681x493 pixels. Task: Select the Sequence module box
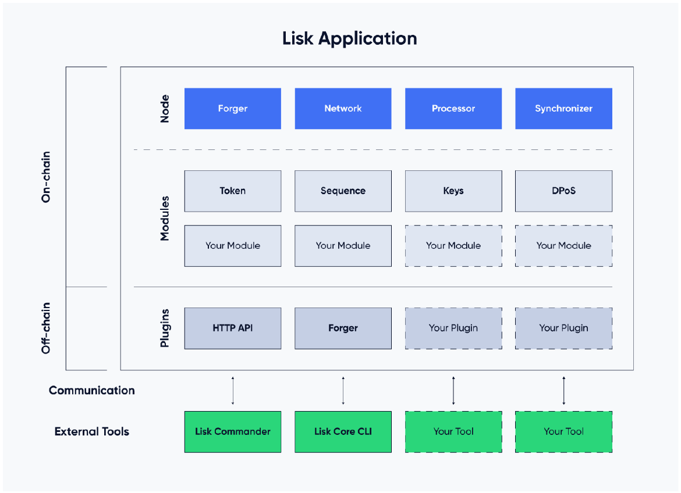(x=343, y=191)
